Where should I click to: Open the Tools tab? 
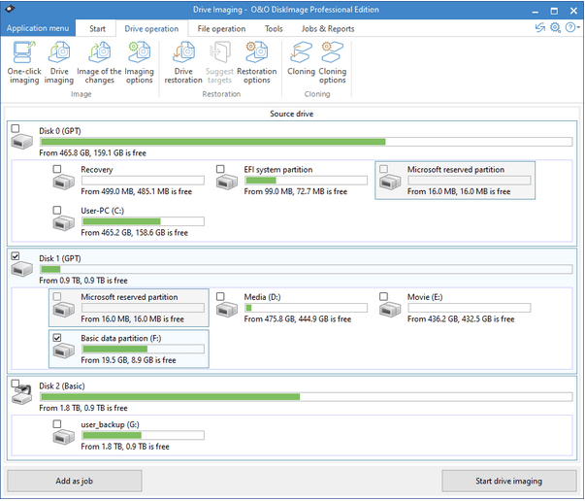(274, 29)
